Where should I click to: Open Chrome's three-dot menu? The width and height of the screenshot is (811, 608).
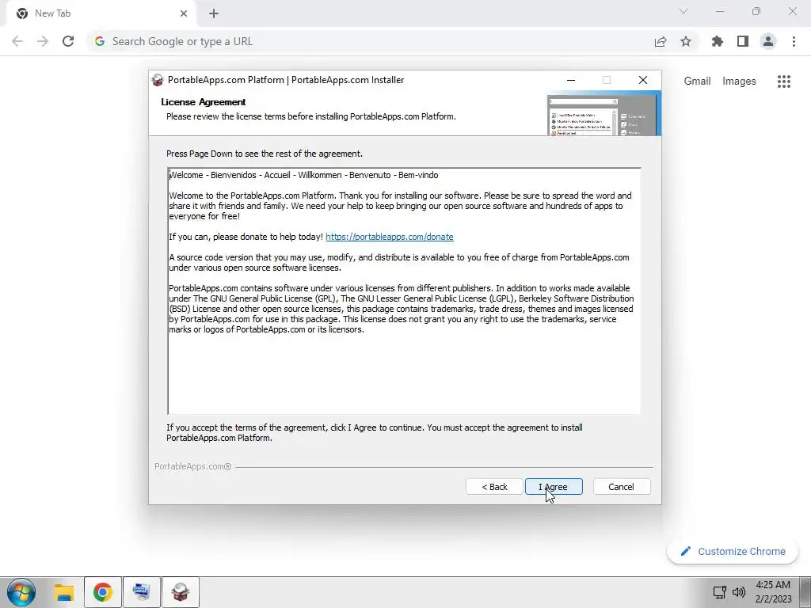point(794,41)
